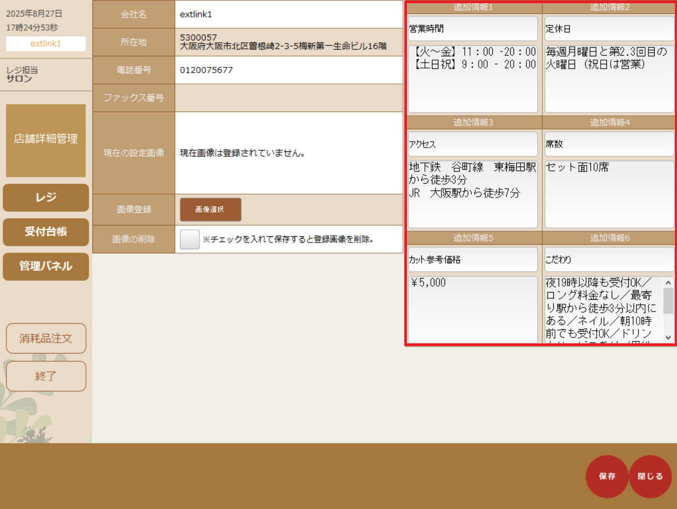The height and width of the screenshot is (509, 677).
Task: Click the 画像選択 image select button
Action: coord(210,210)
